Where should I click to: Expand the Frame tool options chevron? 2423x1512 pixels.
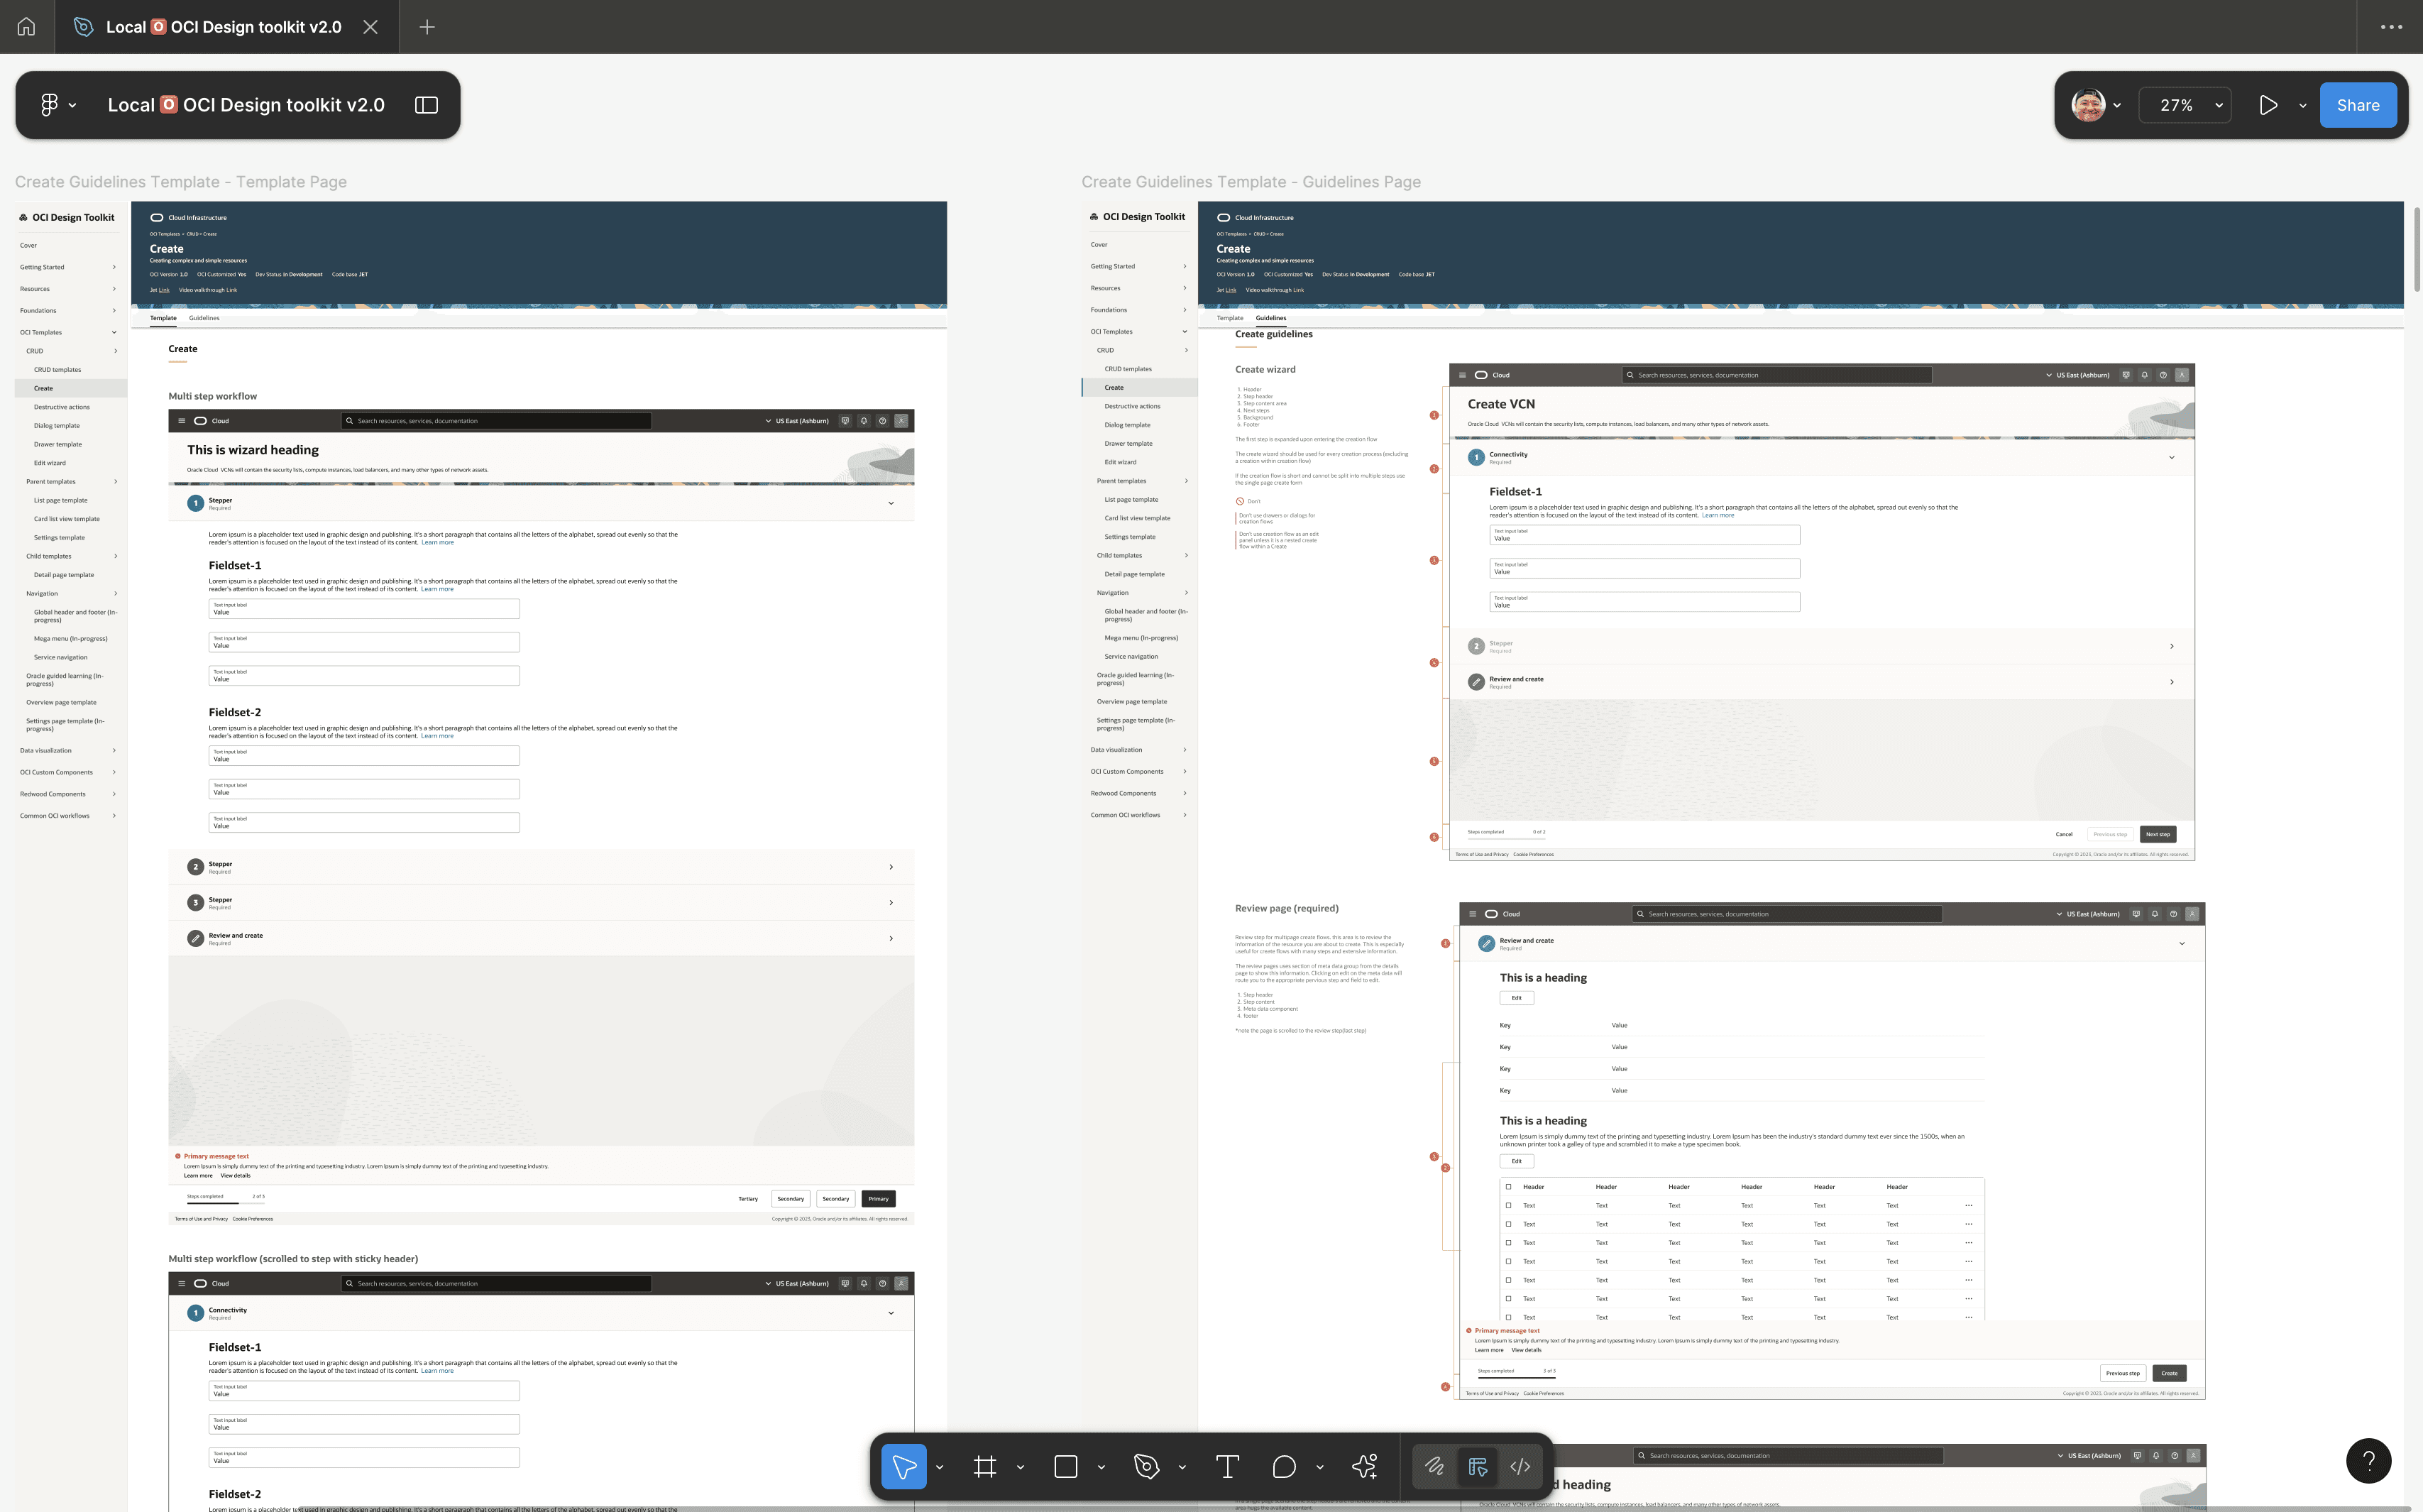tap(1021, 1467)
